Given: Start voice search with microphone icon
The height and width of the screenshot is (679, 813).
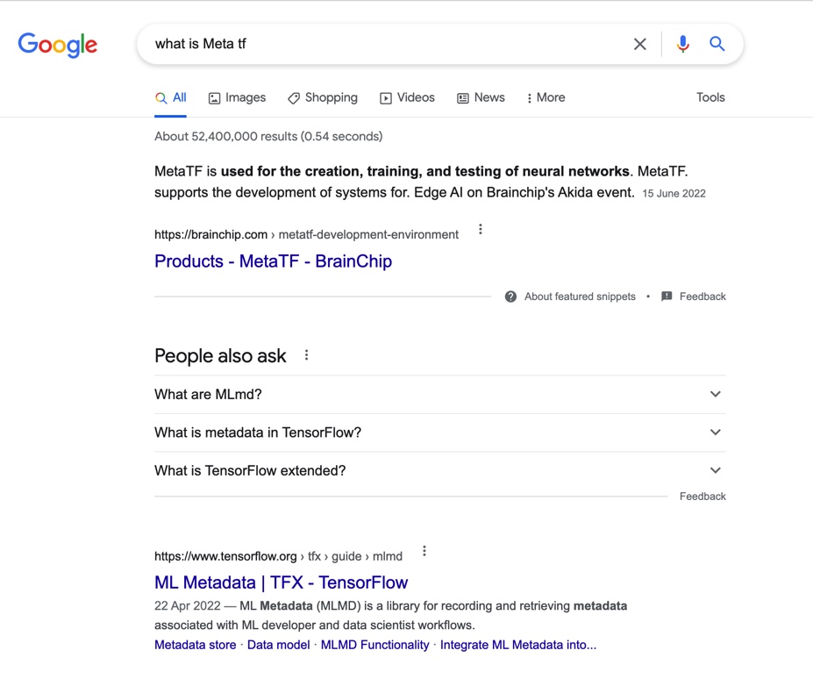Looking at the screenshot, I should (x=682, y=44).
